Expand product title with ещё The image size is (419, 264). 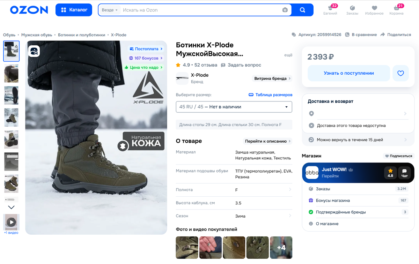click(288, 55)
